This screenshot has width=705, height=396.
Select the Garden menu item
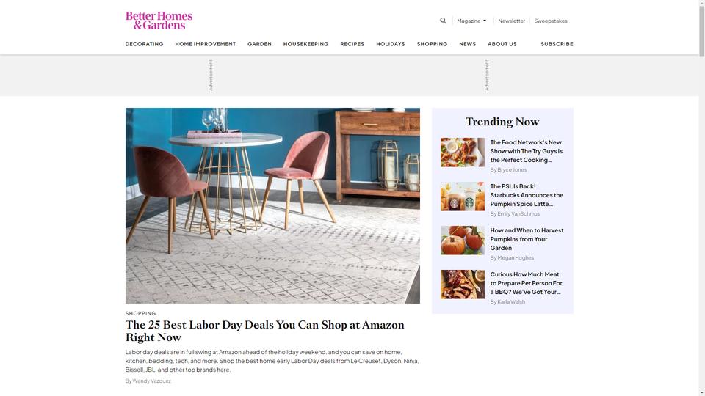pyautogui.click(x=259, y=44)
